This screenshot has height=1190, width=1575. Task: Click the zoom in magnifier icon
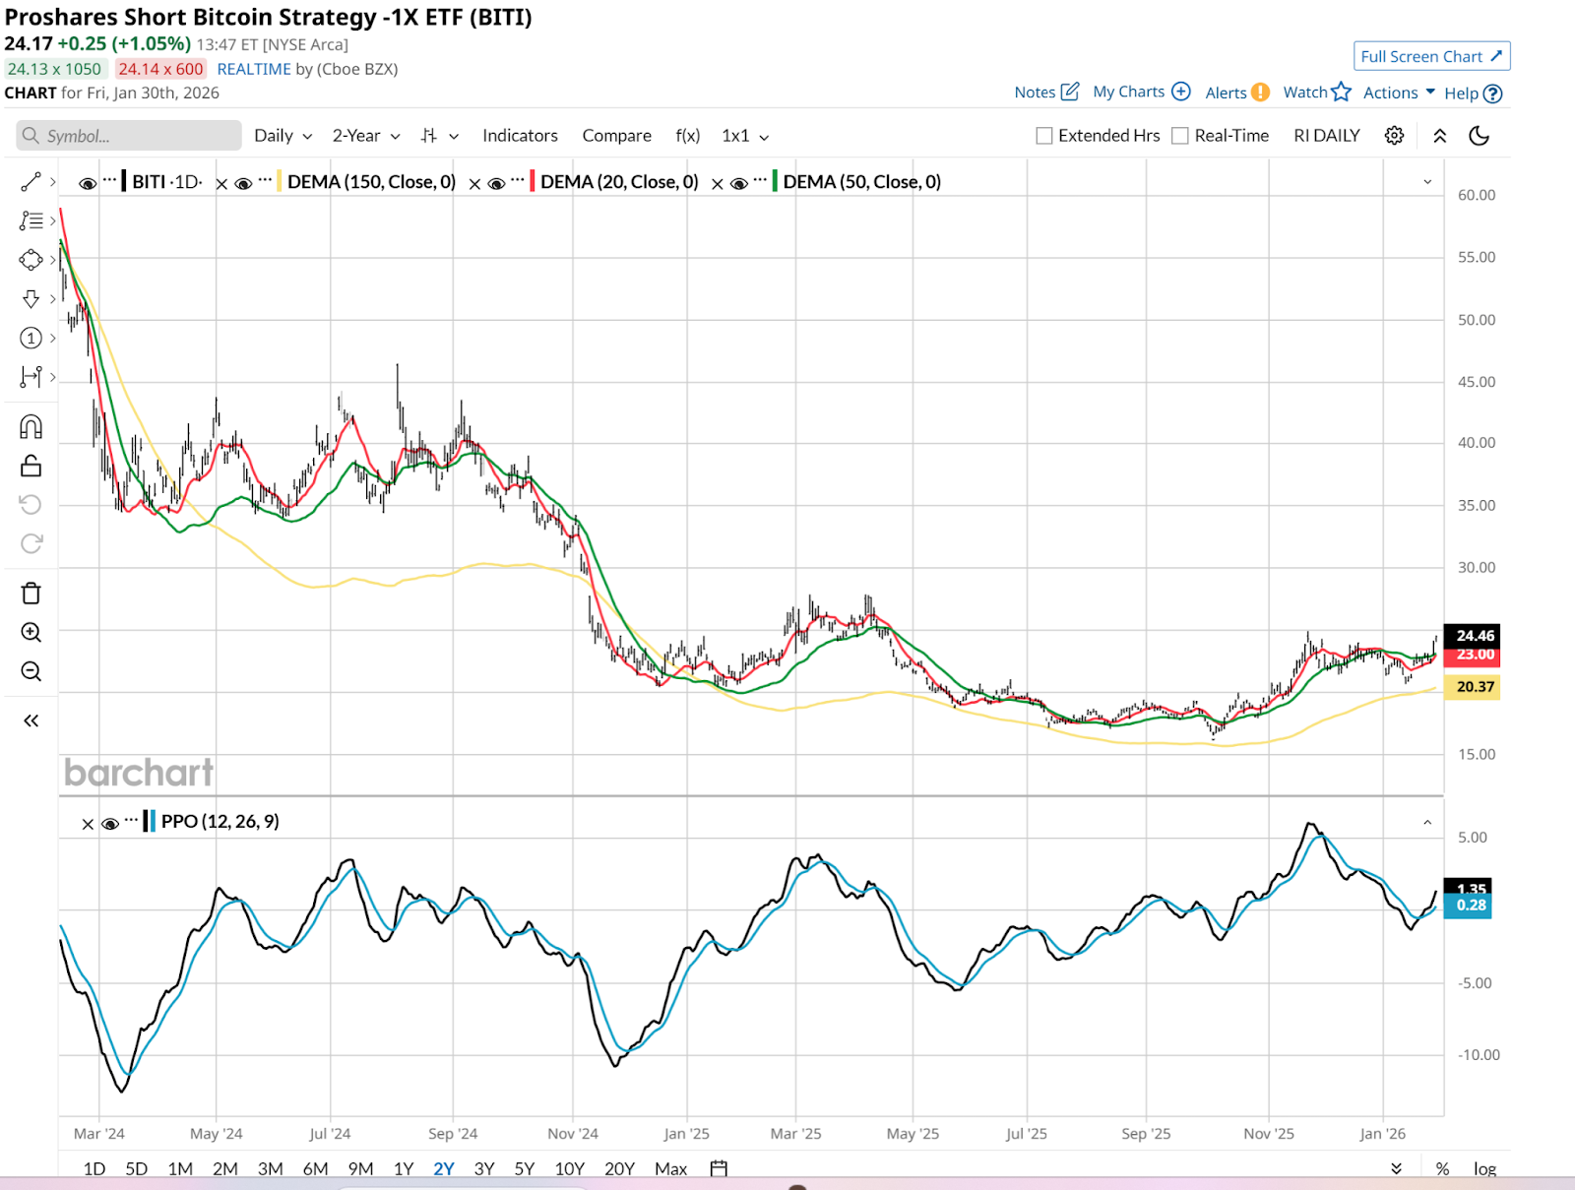coord(31,633)
